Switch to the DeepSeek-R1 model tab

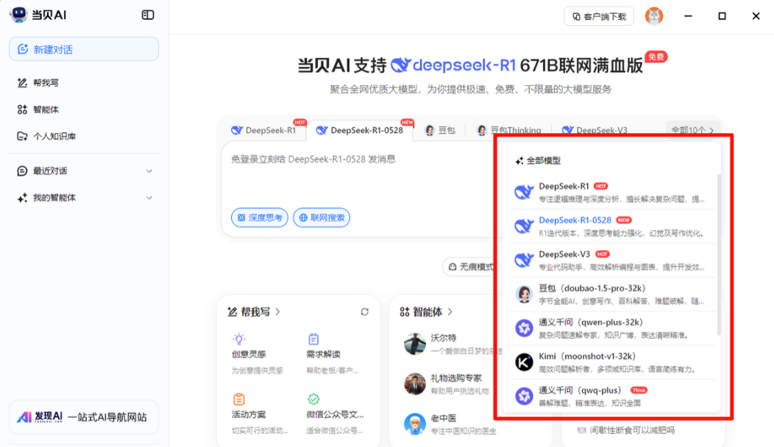click(x=264, y=130)
